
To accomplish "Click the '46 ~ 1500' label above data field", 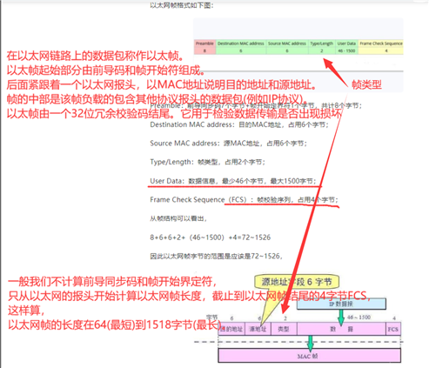I will 359,318.
